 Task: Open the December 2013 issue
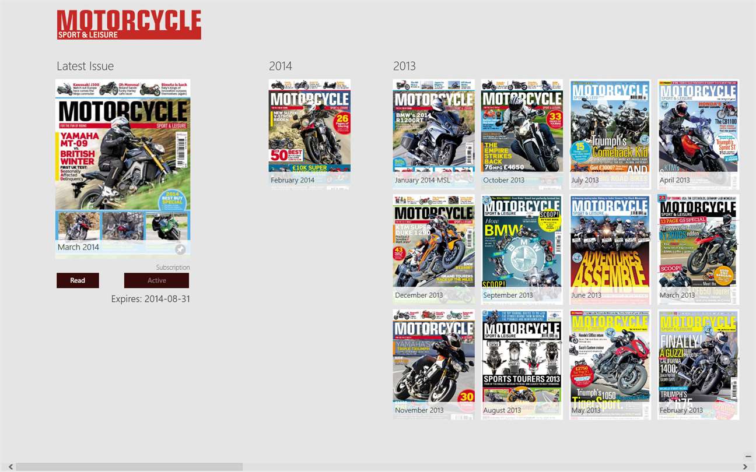tap(433, 249)
